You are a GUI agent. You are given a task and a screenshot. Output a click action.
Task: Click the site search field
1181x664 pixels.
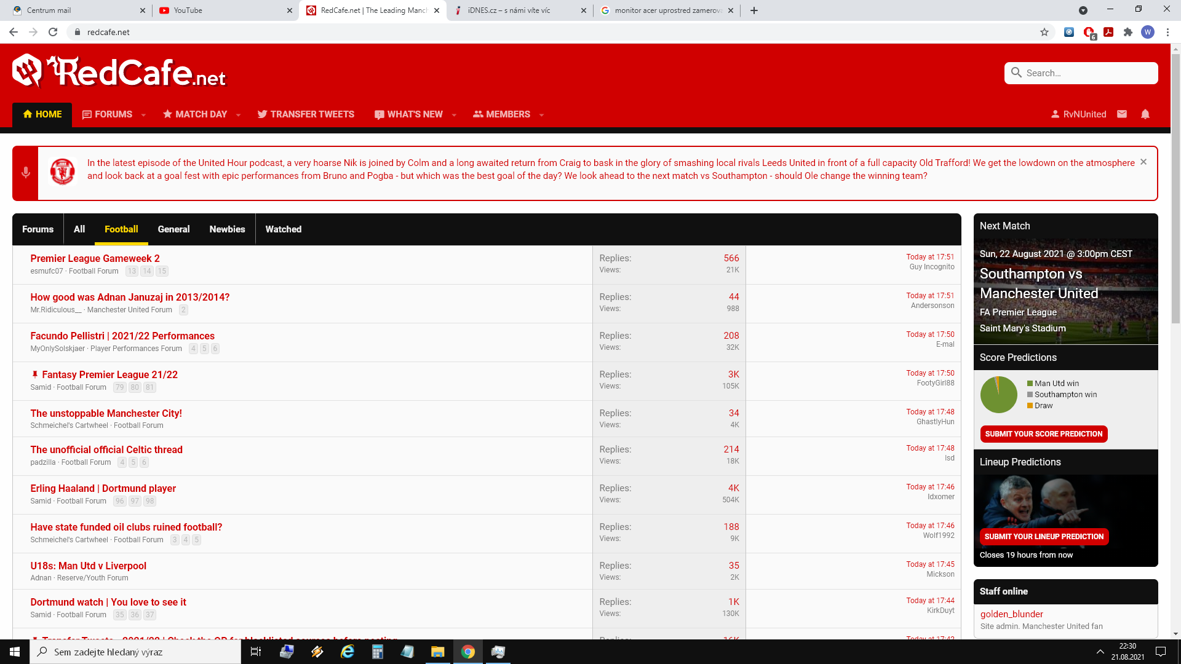[1081, 73]
